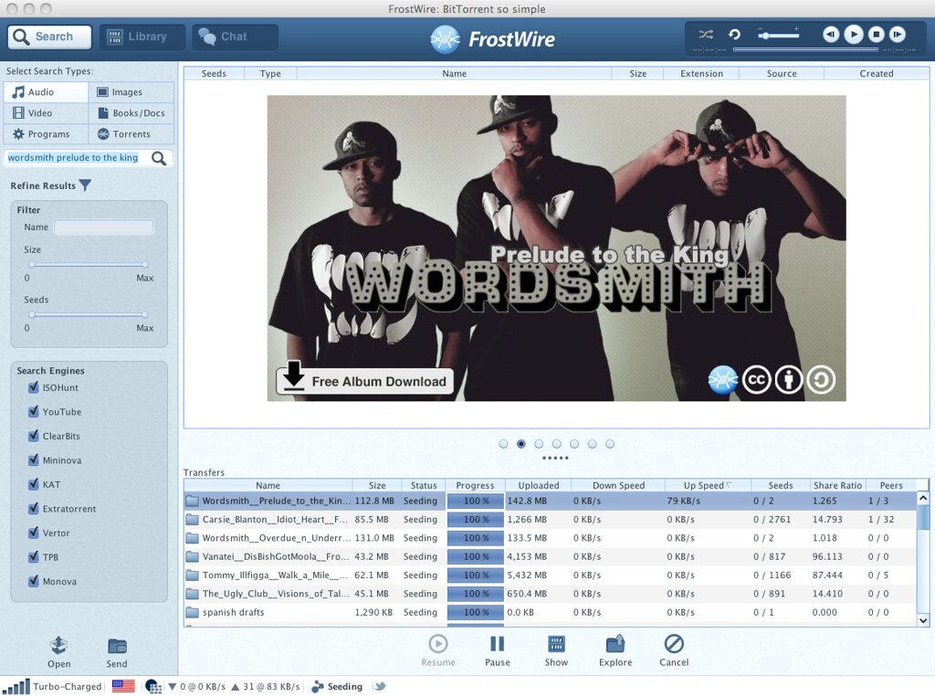Viewport: 935px width, 697px height.
Task: Disable the Mininova search engine
Action: click(x=34, y=460)
